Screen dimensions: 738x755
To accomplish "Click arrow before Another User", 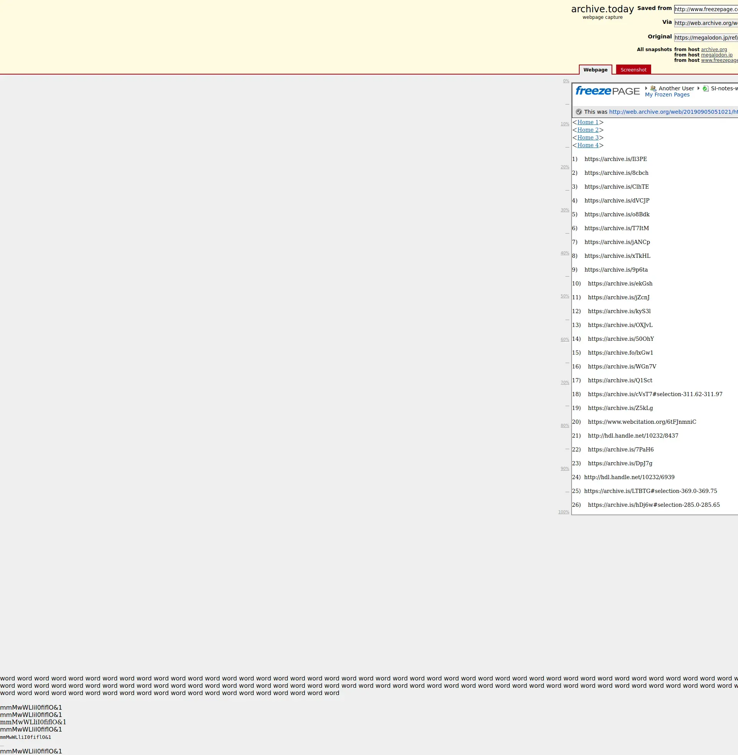I will click(646, 88).
